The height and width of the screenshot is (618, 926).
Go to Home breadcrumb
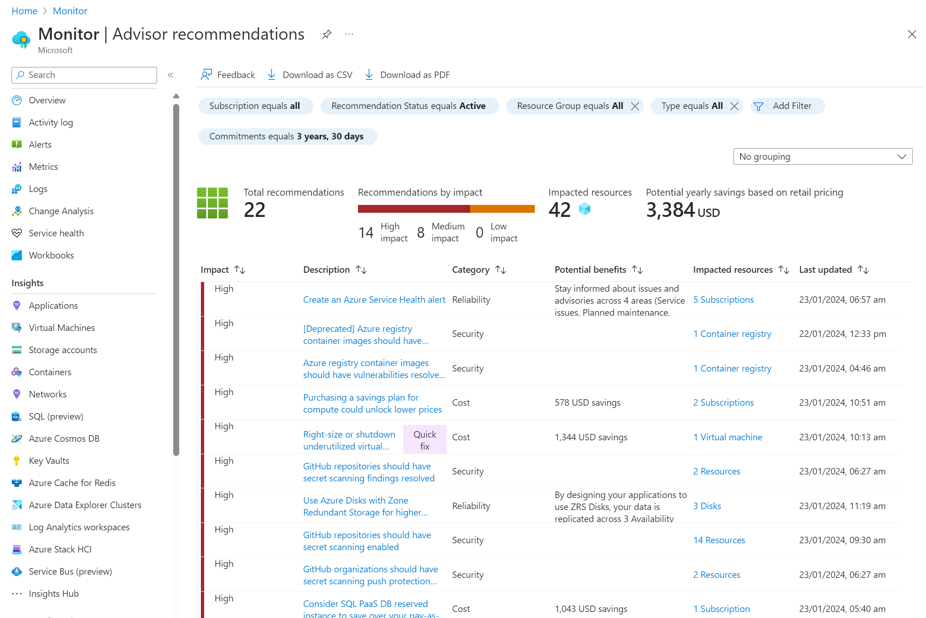24,11
